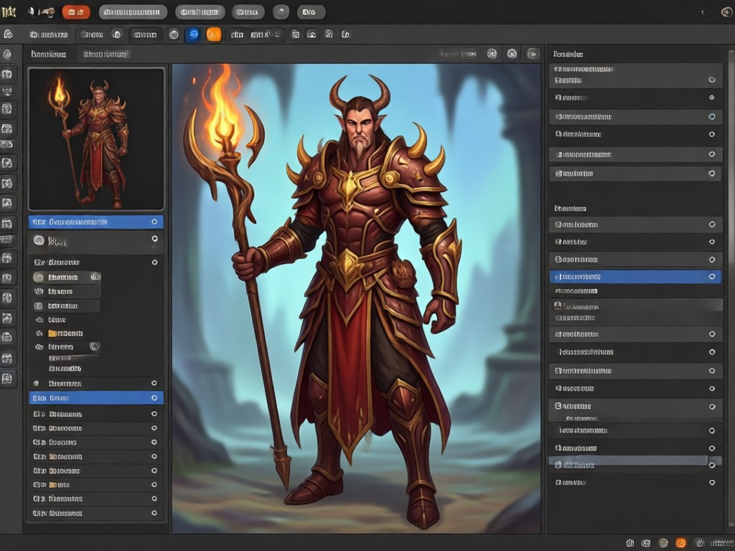
Task: Click the orange-red pill button in the top bar
Action: 76,12
